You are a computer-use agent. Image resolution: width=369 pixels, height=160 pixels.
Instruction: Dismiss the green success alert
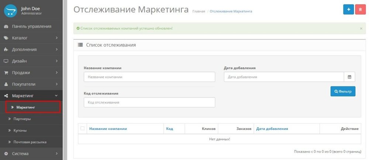361,28
